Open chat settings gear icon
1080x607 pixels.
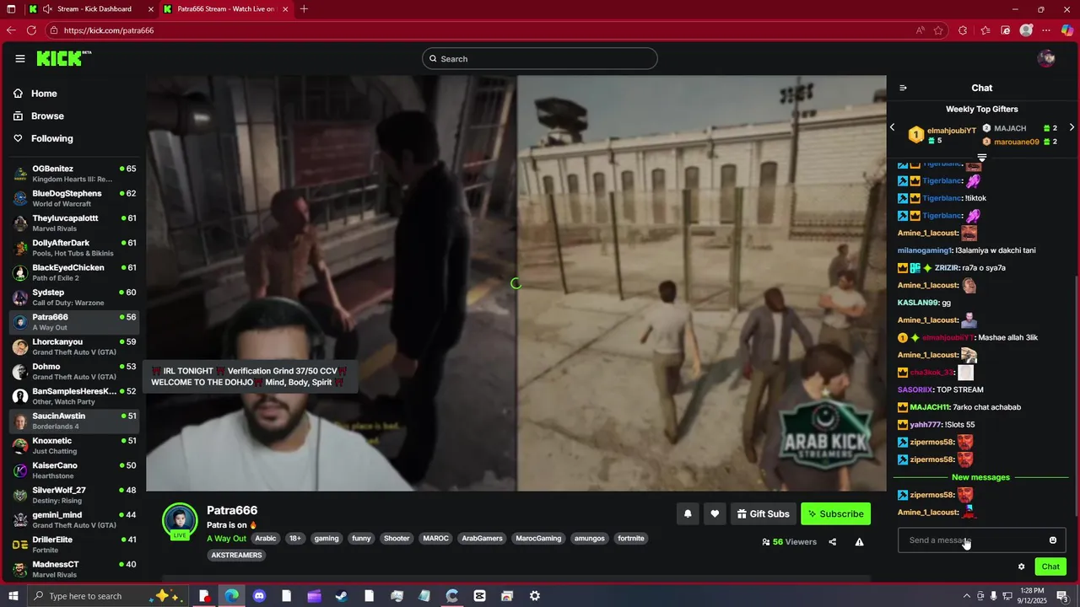(x=1021, y=567)
